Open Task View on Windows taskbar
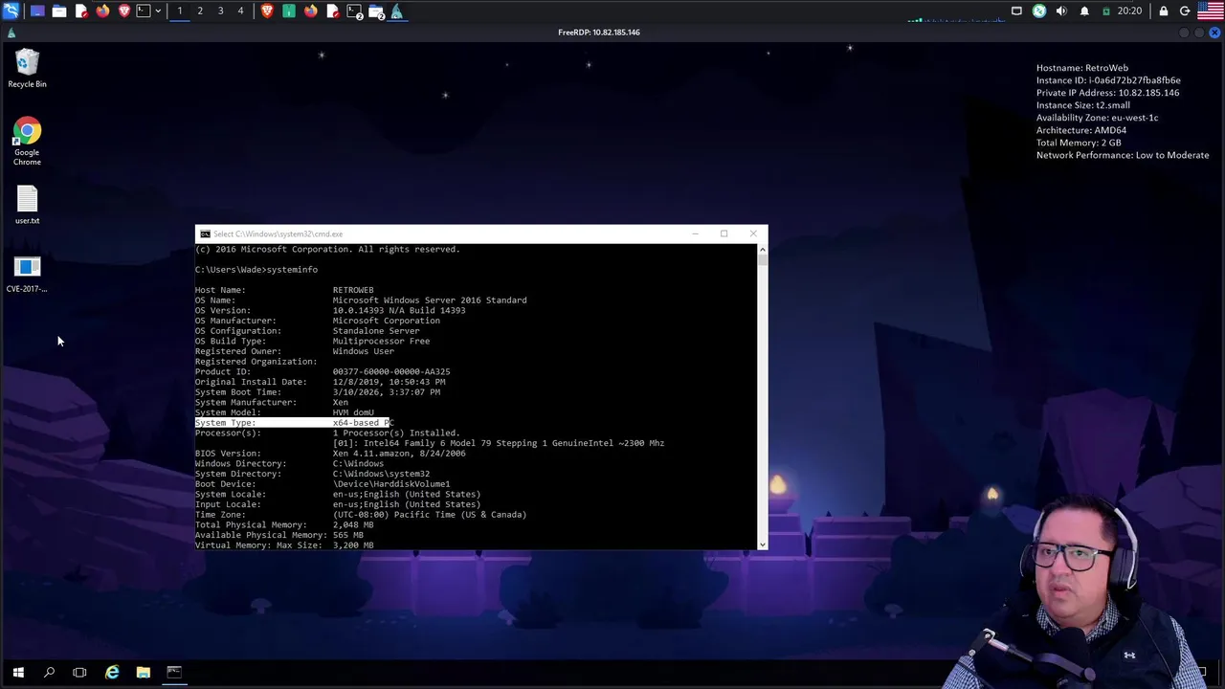The image size is (1225, 689). 79,673
